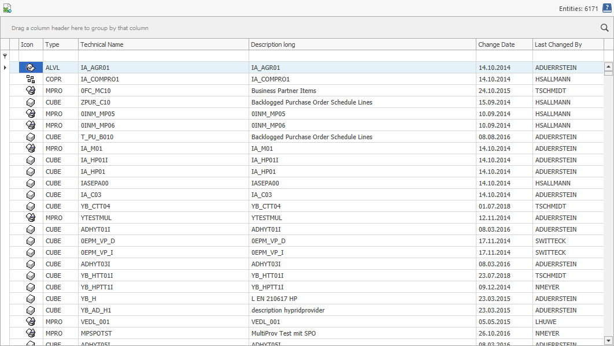Click the filter funnel icon

[5, 56]
